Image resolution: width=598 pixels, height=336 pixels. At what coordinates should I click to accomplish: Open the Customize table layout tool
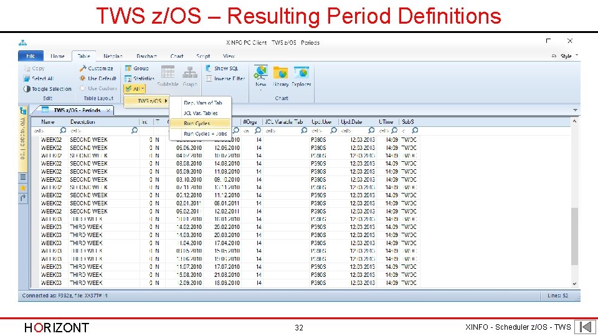click(96, 68)
